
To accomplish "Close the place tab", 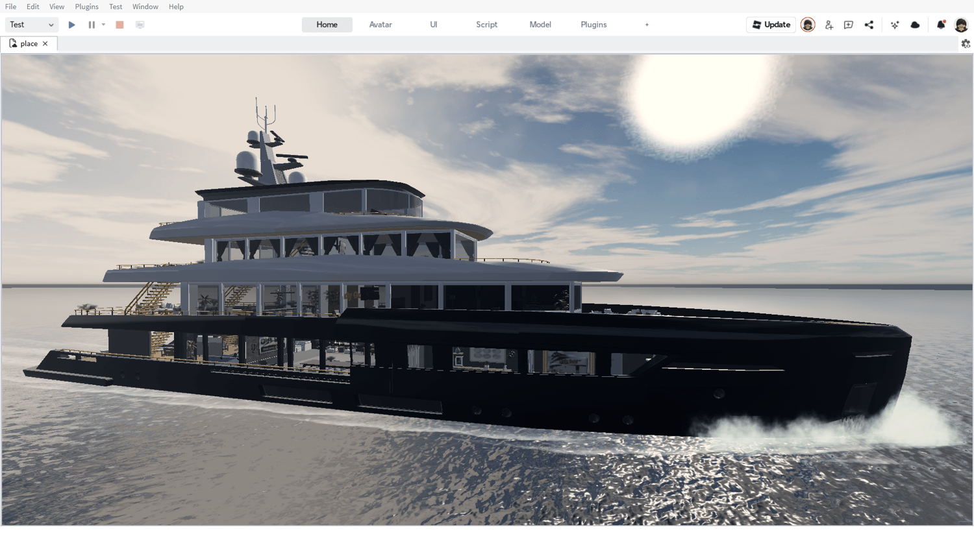I will tap(45, 43).
